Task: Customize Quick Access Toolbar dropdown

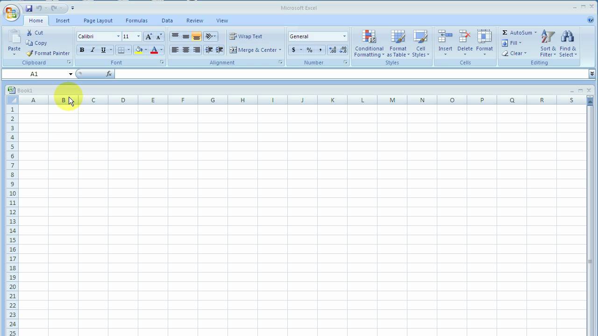Action: click(x=72, y=8)
